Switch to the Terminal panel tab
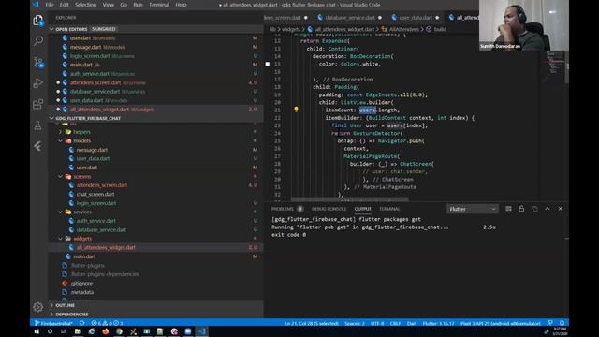 389,209
